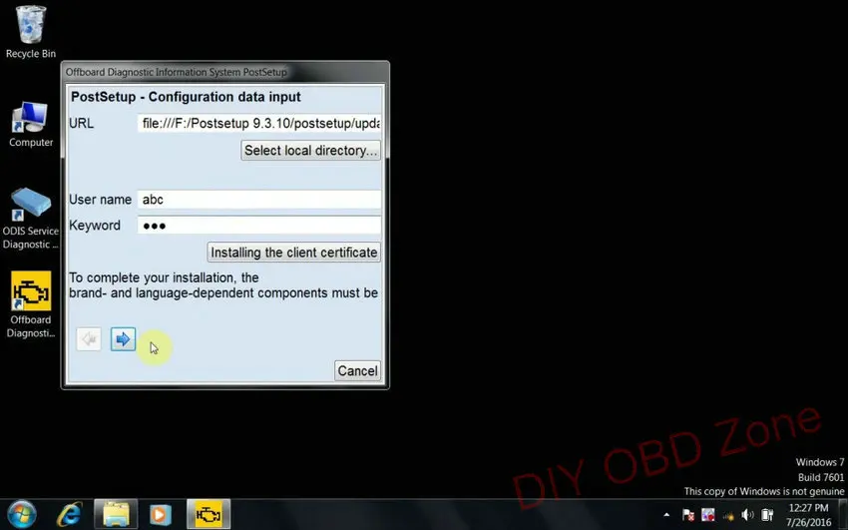The width and height of the screenshot is (848, 530).
Task: Click the volume speaker tray icon
Action: pyautogui.click(x=747, y=515)
